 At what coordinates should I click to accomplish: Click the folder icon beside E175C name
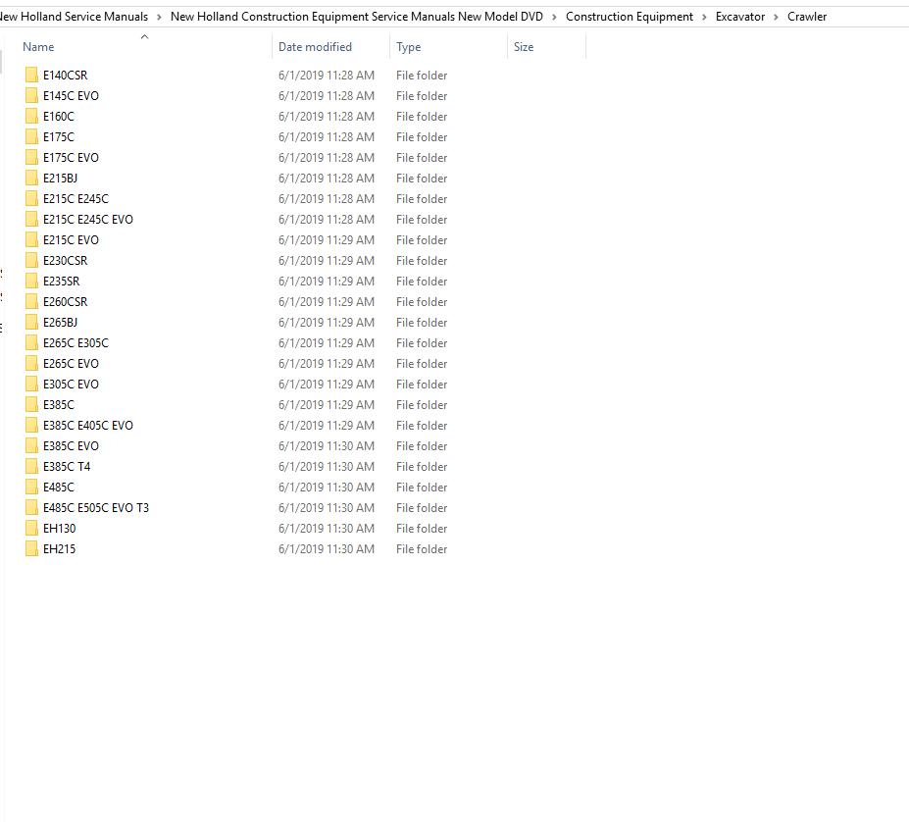click(x=32, y=137)
